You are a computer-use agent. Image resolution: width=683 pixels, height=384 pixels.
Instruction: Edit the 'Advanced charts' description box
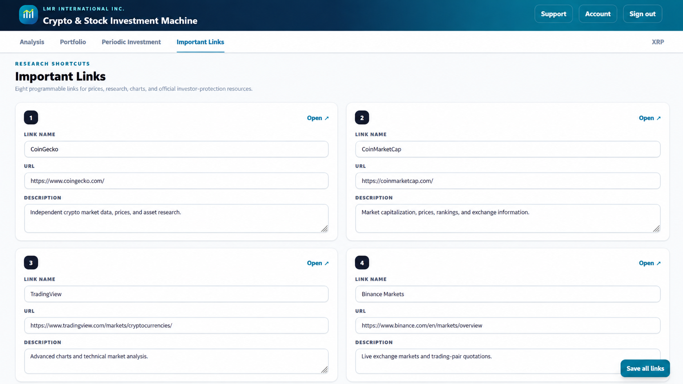tap(176, 361)
